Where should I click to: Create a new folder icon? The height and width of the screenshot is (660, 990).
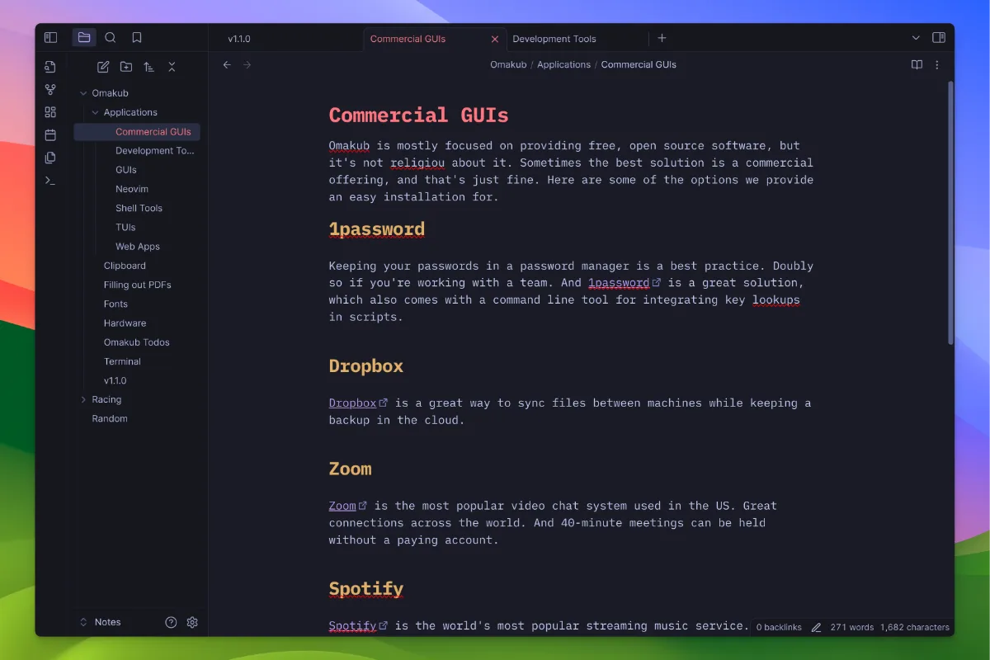coord(126,67)
